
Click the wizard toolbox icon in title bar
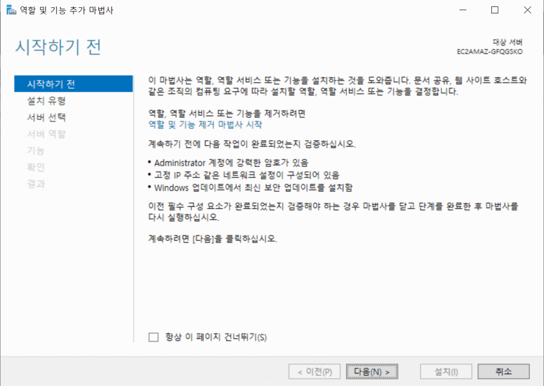coord(11,10)
